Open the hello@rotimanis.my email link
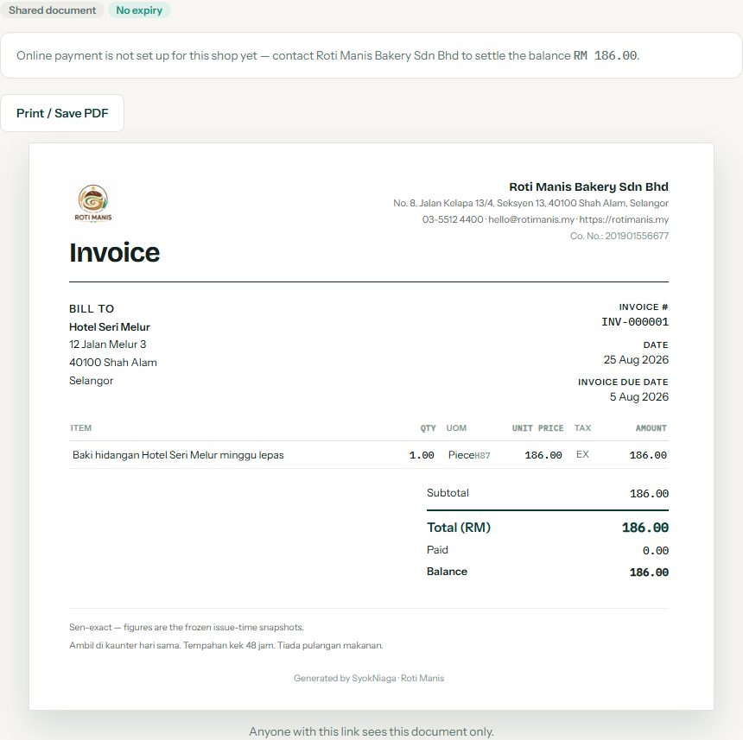Viewport: 743px width, 740px height. [x=531, y=219]
